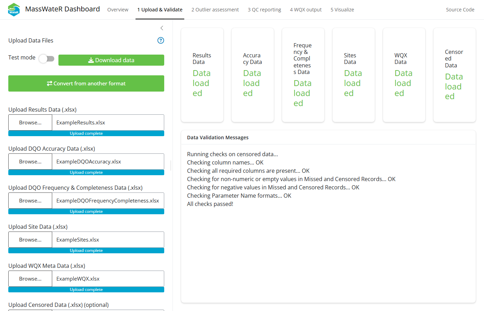
Task: Click the ExampleDQOAccuracy.xlsx file name field
Action: pos(108,162)
